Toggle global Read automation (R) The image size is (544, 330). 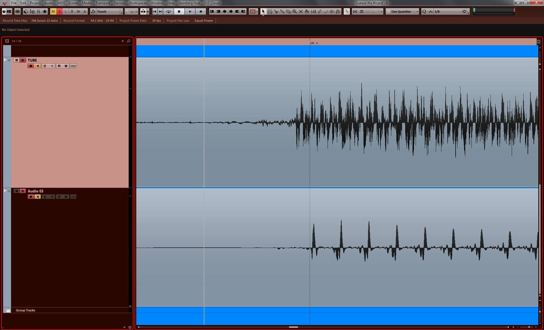[72, 11]
